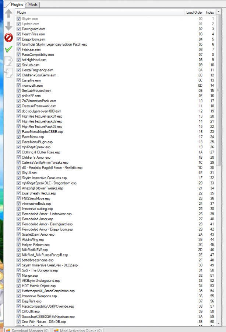Select AKSkyrimUnderground.esp row
226x332 pixels.
tap(116, 281)
